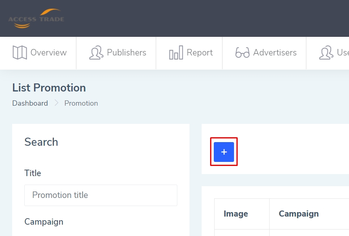Click the Report bar chart icon
Viewport: 349px width, 236px height.
pos(176,53)
